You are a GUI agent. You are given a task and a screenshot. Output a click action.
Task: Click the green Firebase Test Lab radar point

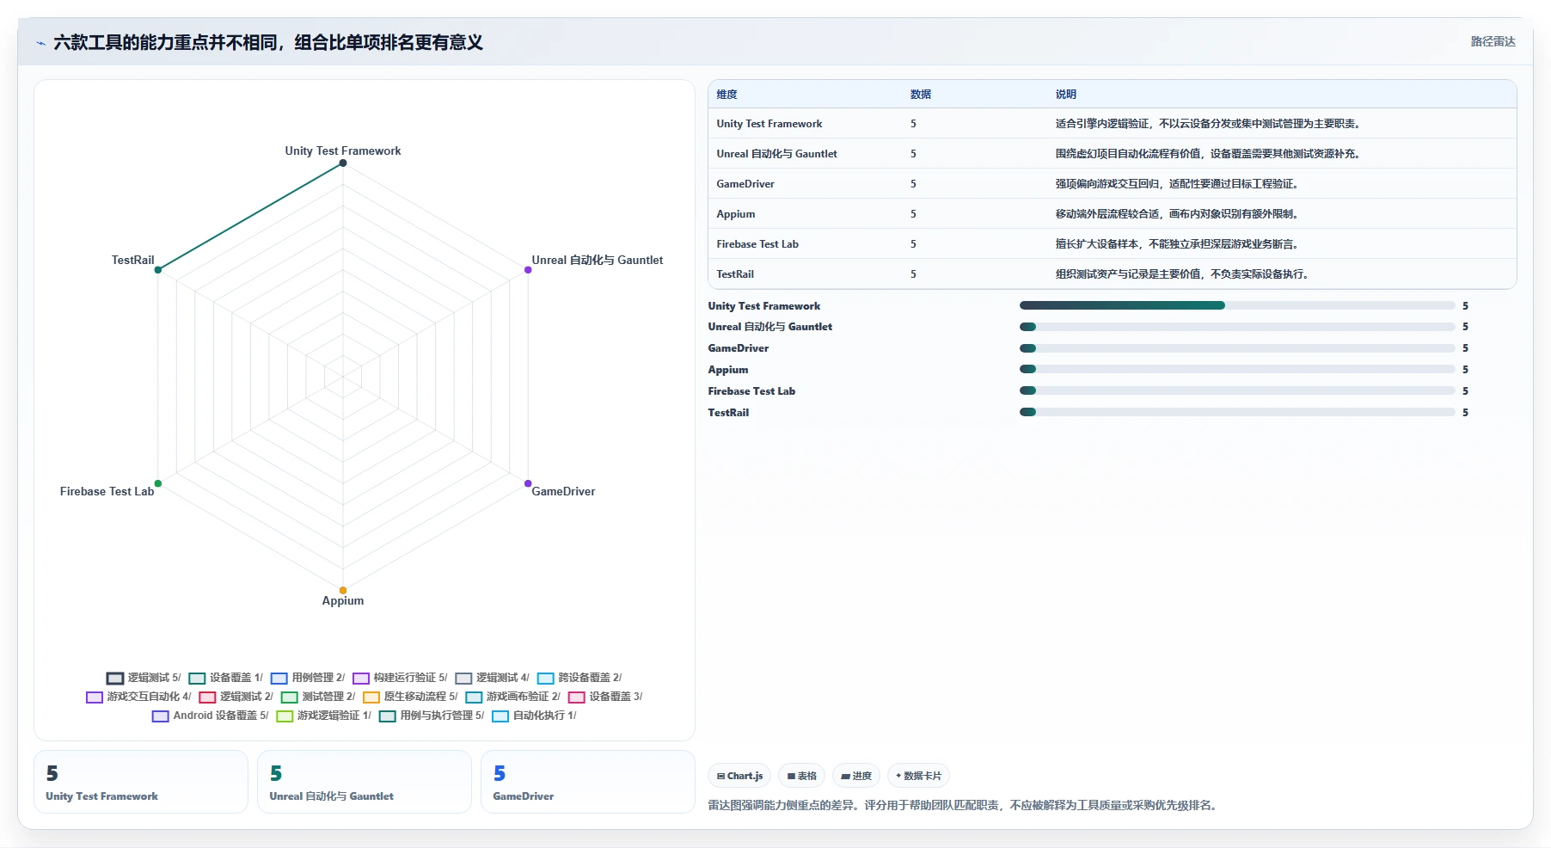pyautogui.click(x=158, y=483)
